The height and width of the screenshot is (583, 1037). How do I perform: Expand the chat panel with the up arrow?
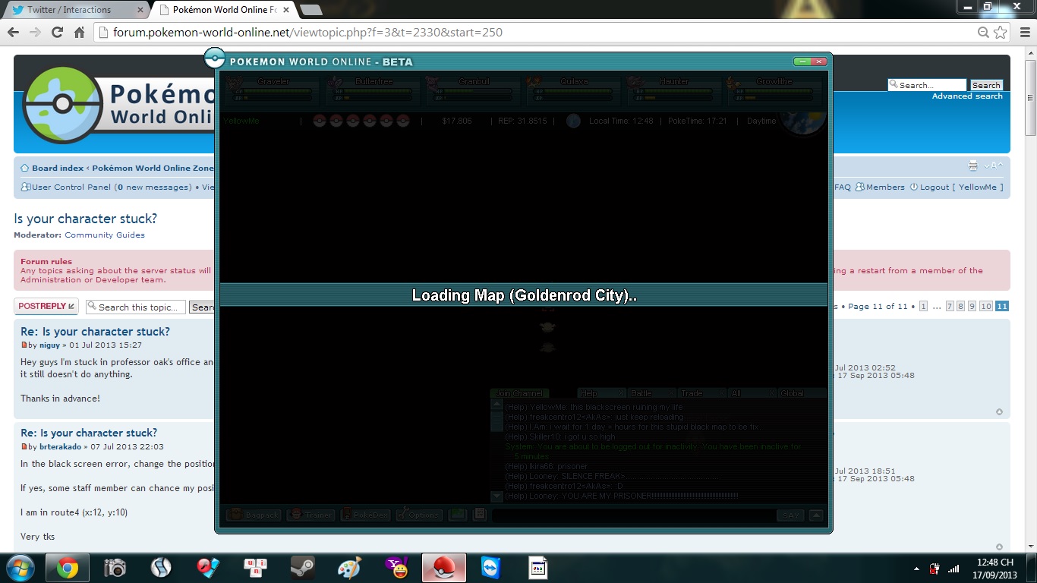coord(817,515)
